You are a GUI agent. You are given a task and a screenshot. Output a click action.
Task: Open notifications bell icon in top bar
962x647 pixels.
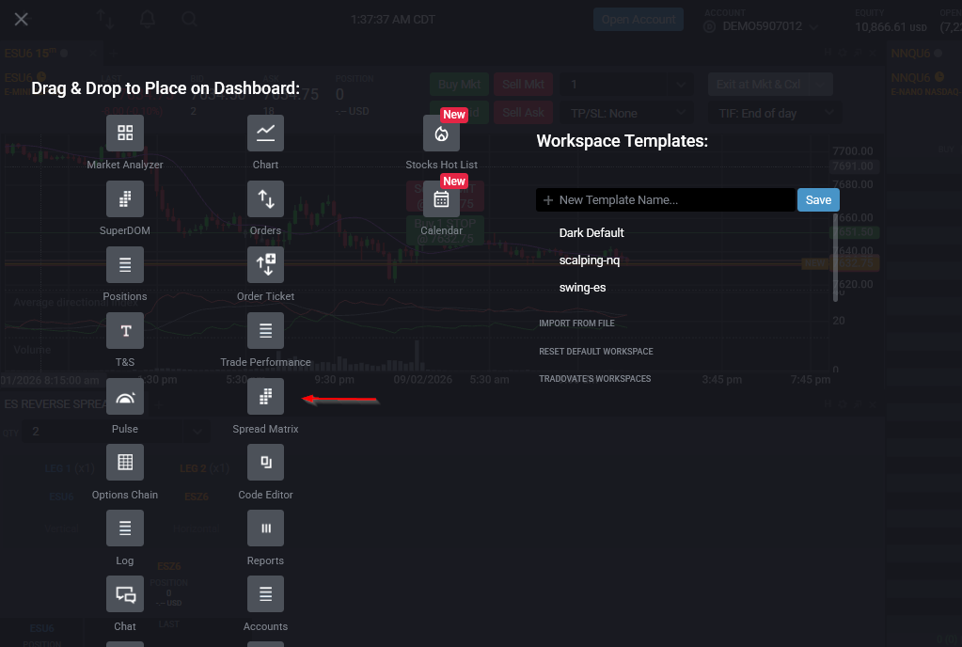pyautogui.click(x=148, y=19)
